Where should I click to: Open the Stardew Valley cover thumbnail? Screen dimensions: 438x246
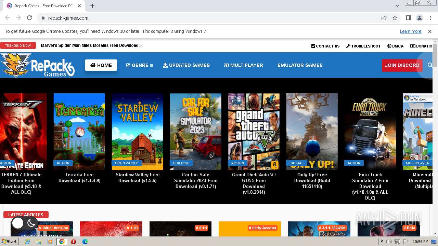[x=138, y=132]
